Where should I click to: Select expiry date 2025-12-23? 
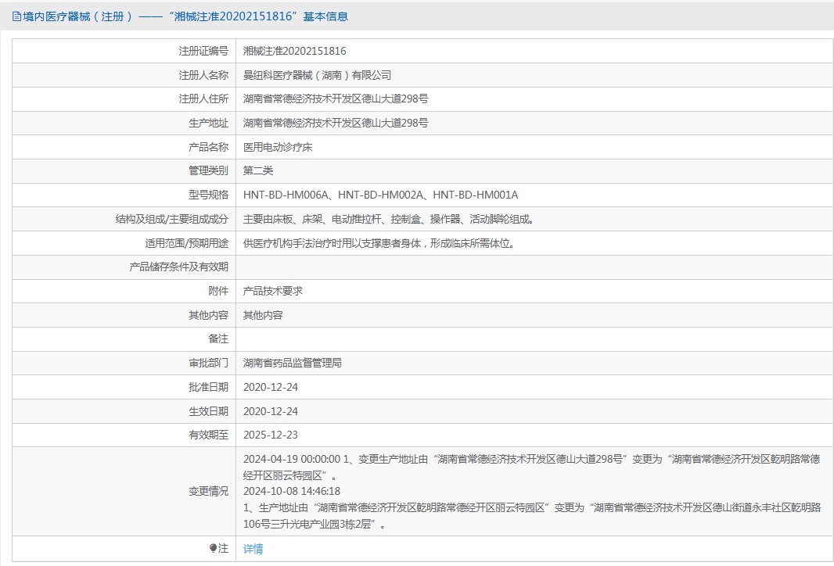pyautogui.click(x=271, y=435)
